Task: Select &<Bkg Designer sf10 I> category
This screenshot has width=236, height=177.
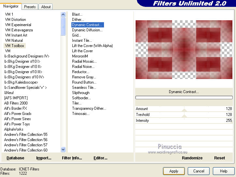Action: 22,61
